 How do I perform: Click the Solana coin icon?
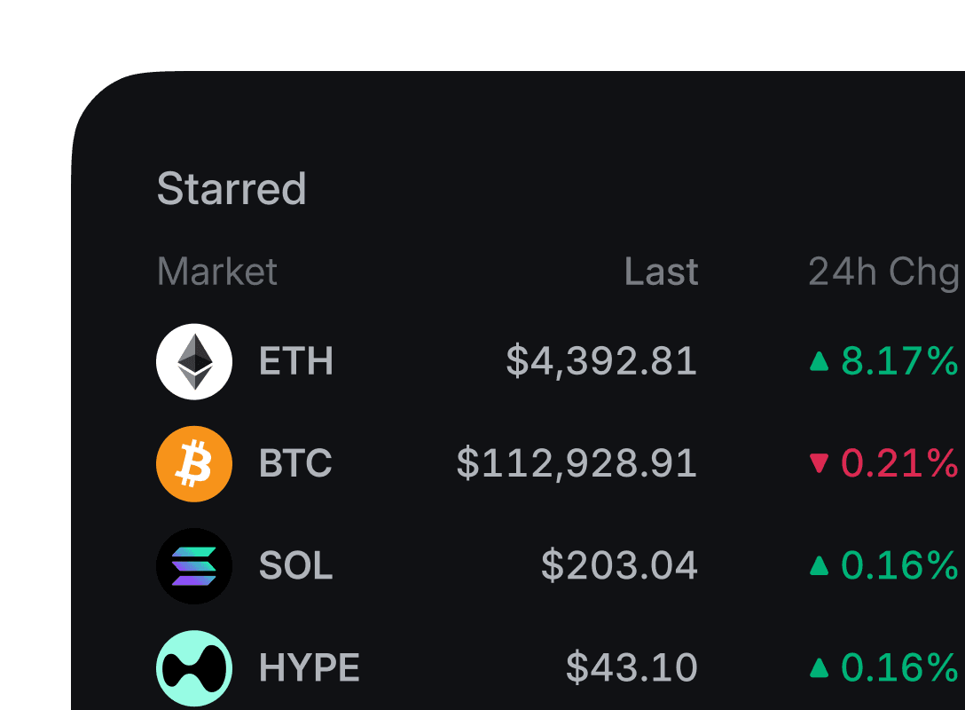(194, 565)
